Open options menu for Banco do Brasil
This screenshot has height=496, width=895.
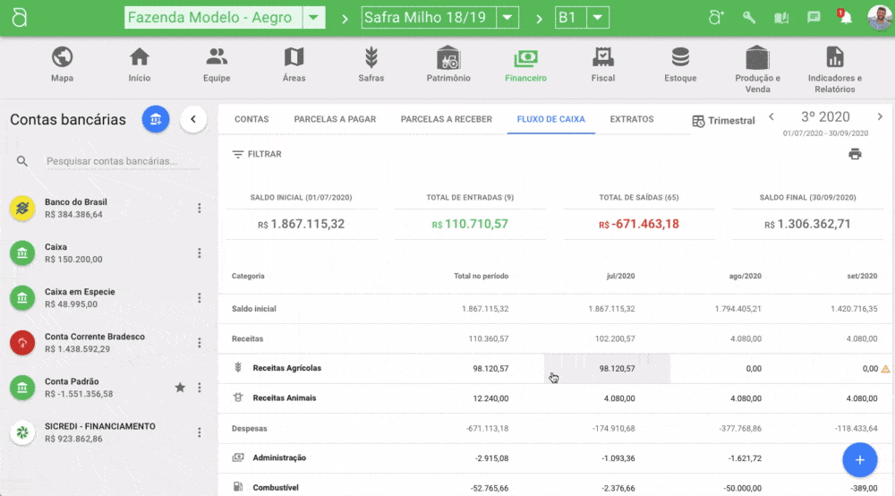point(200,209)
